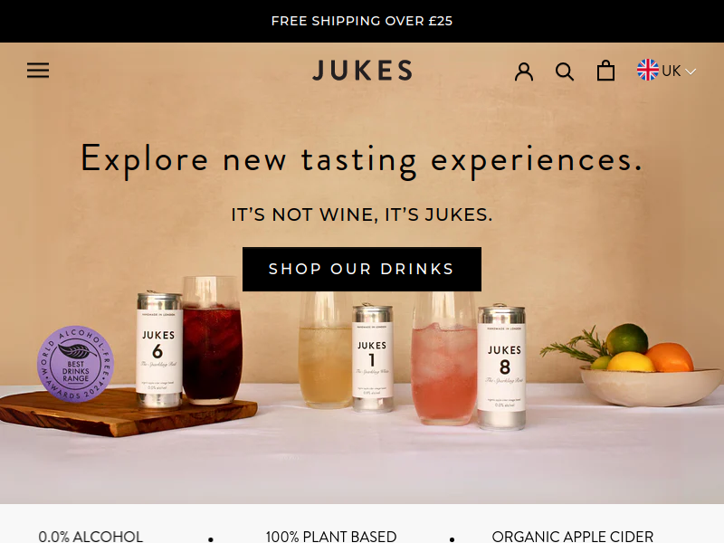Open the account profile icon
This screenshot has height=543, width=724.
[x=524, y=71]
